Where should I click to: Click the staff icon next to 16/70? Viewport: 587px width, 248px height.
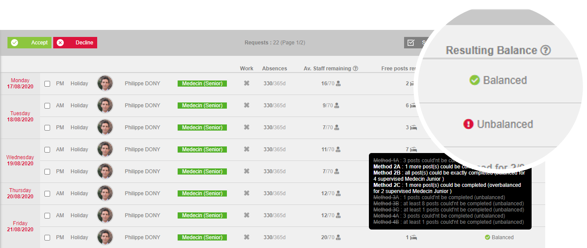click(x=338, y=84)
